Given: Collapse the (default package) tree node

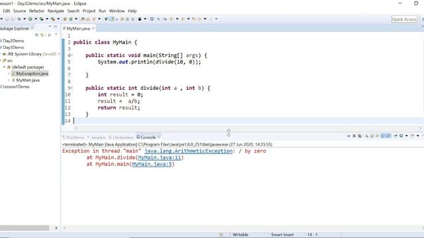Looking at the screenshot, I should [x=5, y=67].
